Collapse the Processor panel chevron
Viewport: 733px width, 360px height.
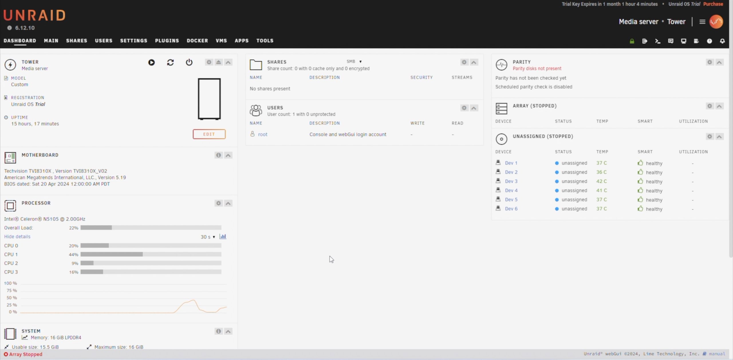228,203
